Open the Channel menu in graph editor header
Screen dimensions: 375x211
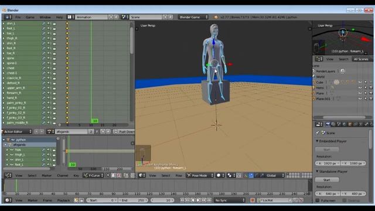click(63, 176)
